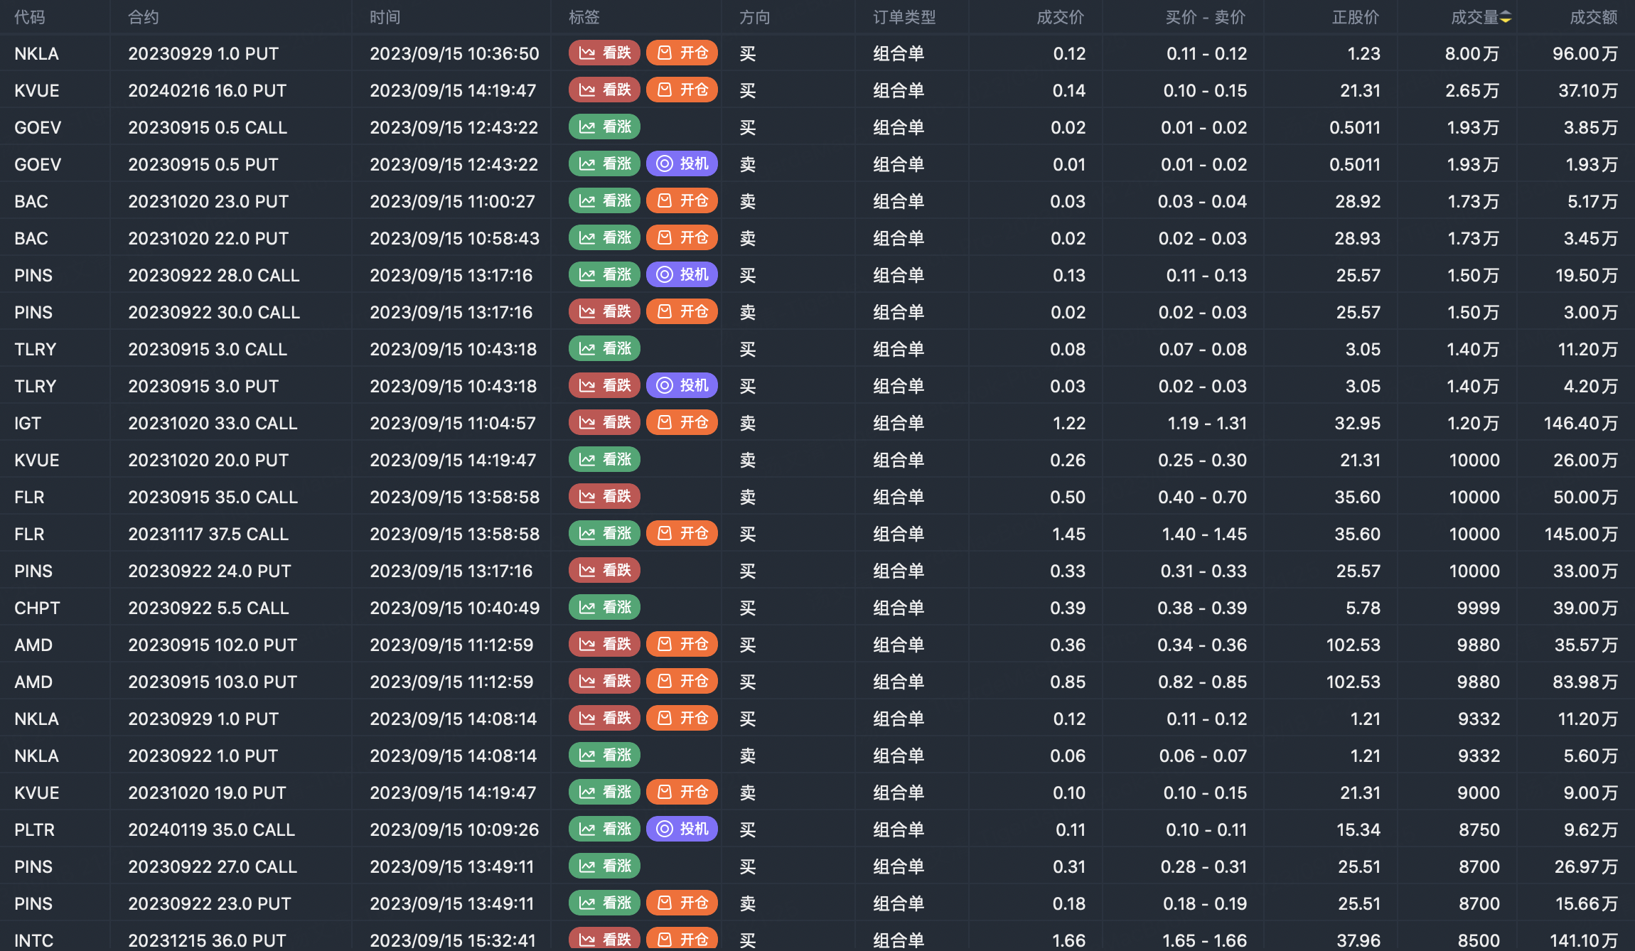
Task: Click 投机 tag on GOEV 0.5 PUT row
Action: coord(682,164)
